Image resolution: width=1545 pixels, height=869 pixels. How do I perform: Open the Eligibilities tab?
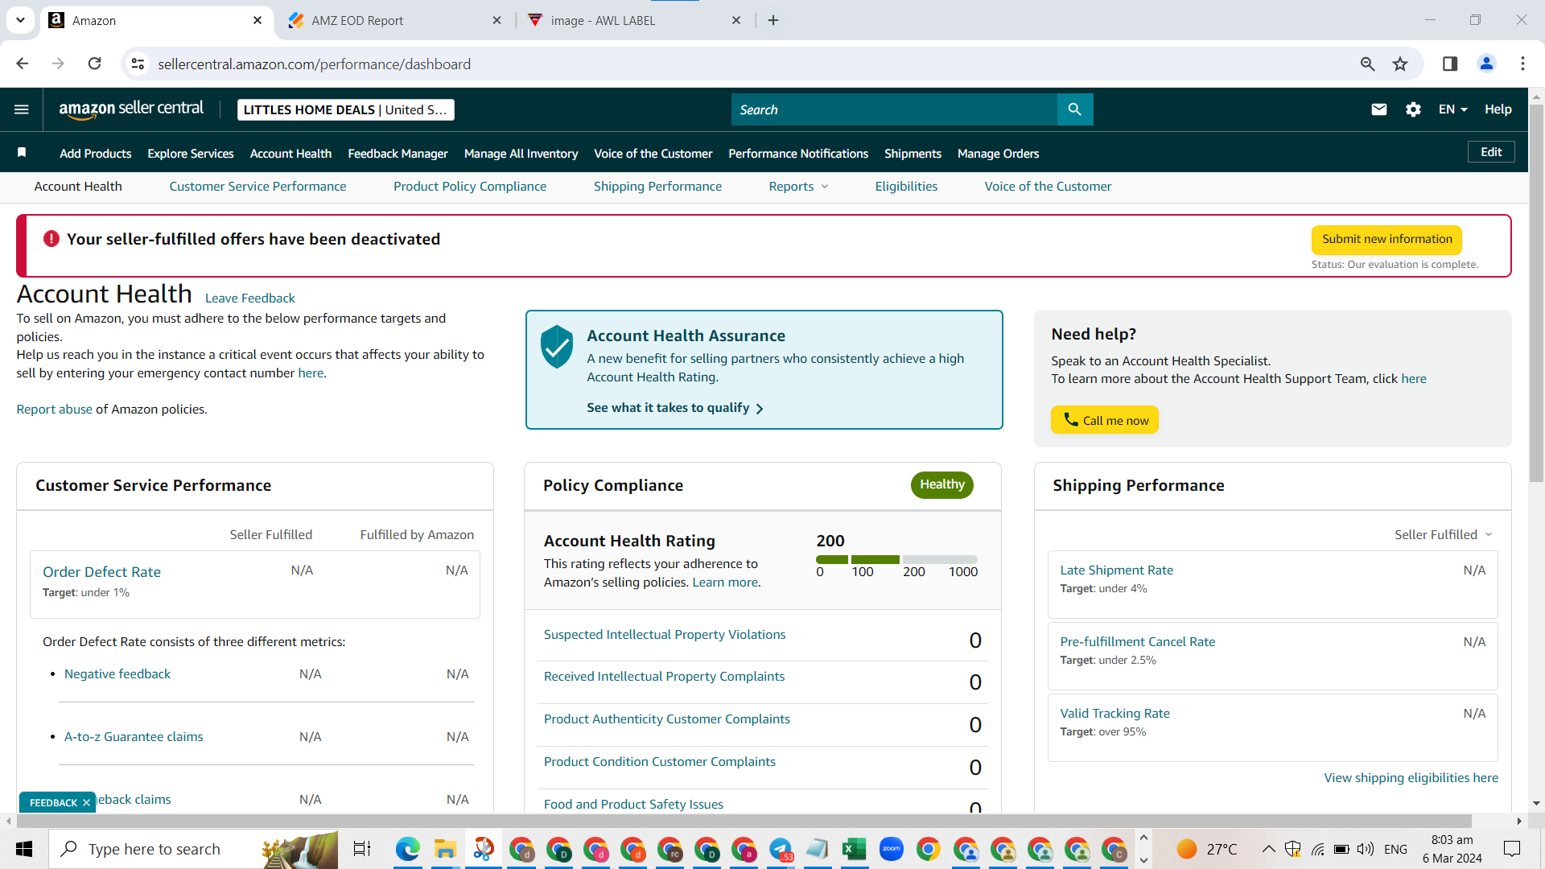click(x=906, y=187)
